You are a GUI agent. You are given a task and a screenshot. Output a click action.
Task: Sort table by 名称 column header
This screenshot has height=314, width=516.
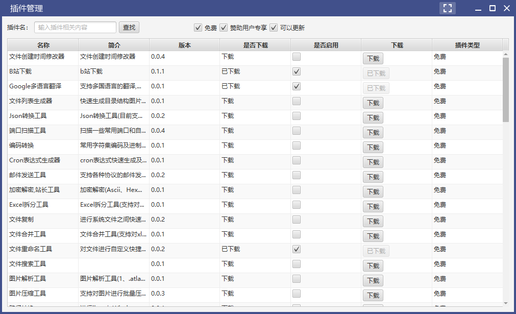(43, 45)
